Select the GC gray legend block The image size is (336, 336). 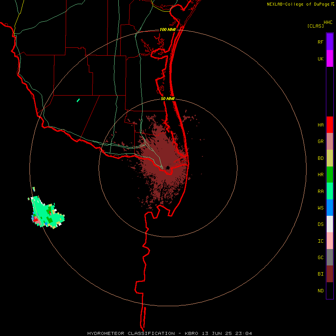[x=330, y=257]
